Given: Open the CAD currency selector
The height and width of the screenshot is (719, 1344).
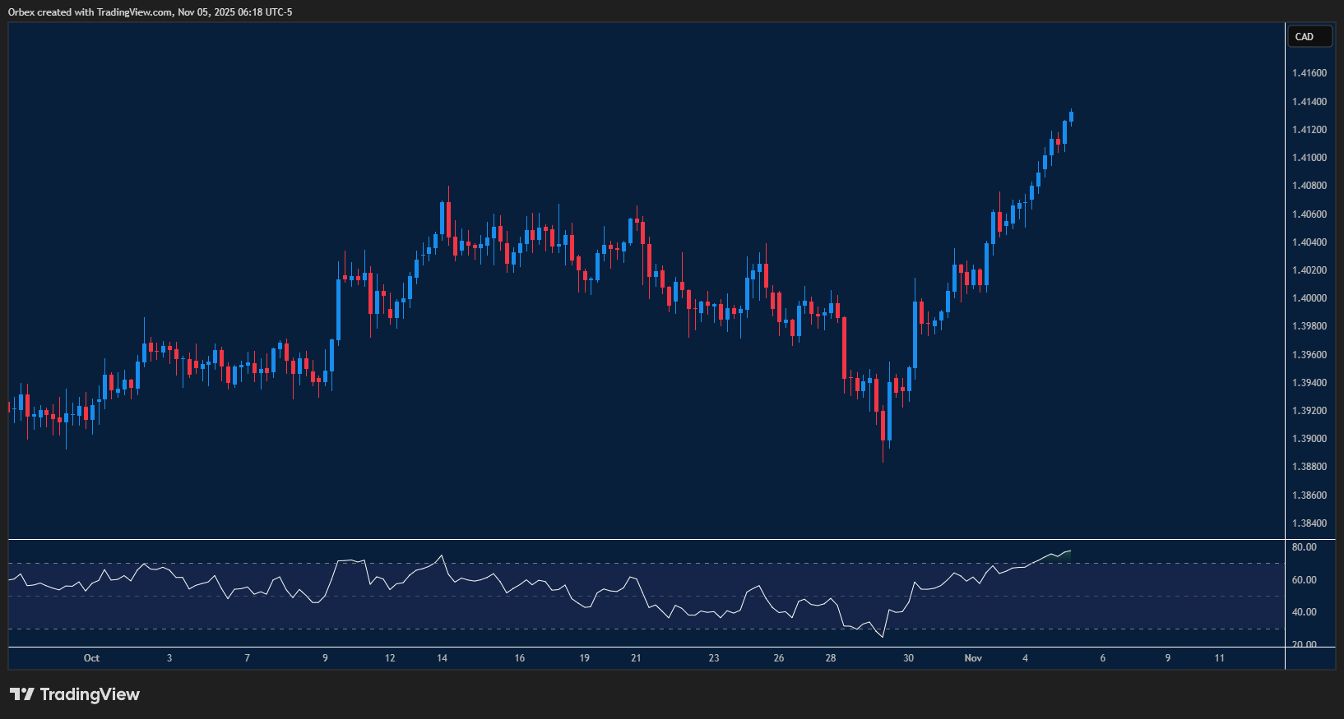Looking at the screenshot, I should tap(1308, 37).
